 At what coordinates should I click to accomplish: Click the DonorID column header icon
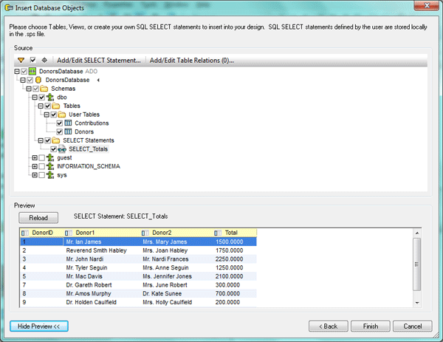pyautogui.click(x=25, y=233)
